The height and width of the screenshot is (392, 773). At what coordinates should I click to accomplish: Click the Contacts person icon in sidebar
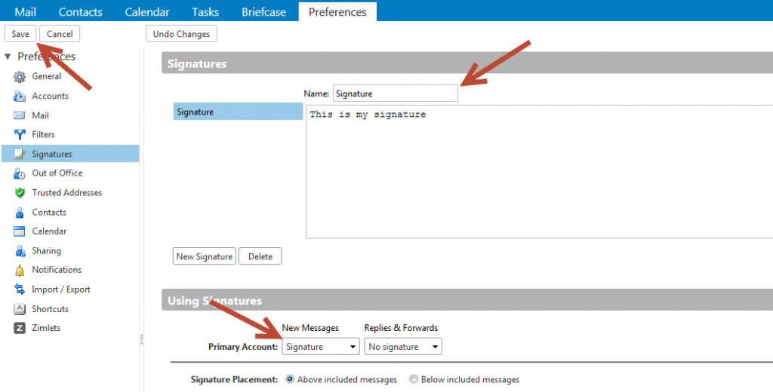point(20,213)
